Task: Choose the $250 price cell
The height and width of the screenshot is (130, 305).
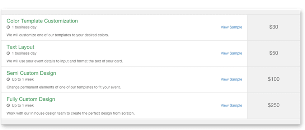Action: tap(273, 106)
